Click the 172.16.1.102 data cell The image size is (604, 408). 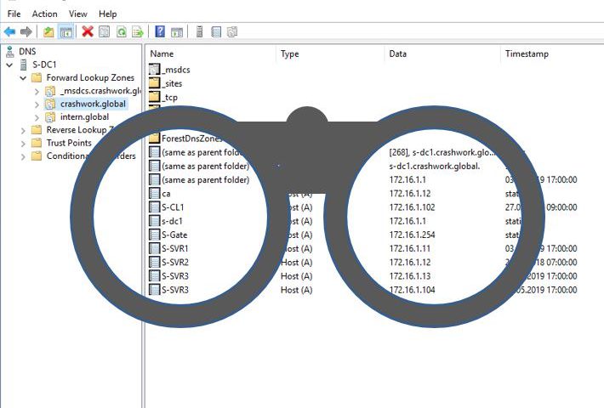pos(412,207)
